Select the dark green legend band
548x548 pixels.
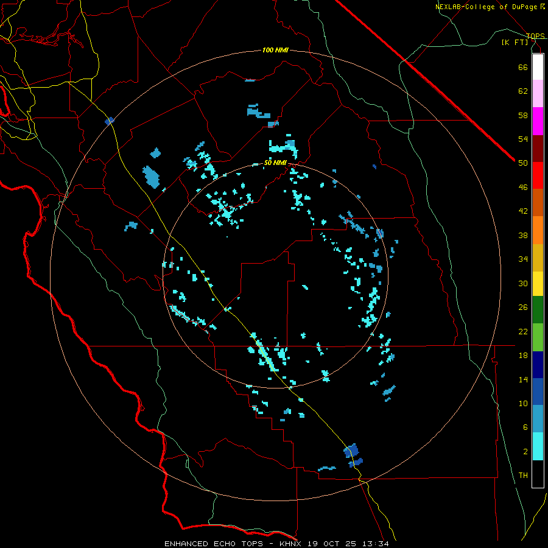[538, 310]
